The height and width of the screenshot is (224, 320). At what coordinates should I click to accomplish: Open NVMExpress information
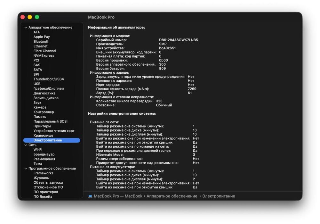pyautogui.click(x=44, y=55)
